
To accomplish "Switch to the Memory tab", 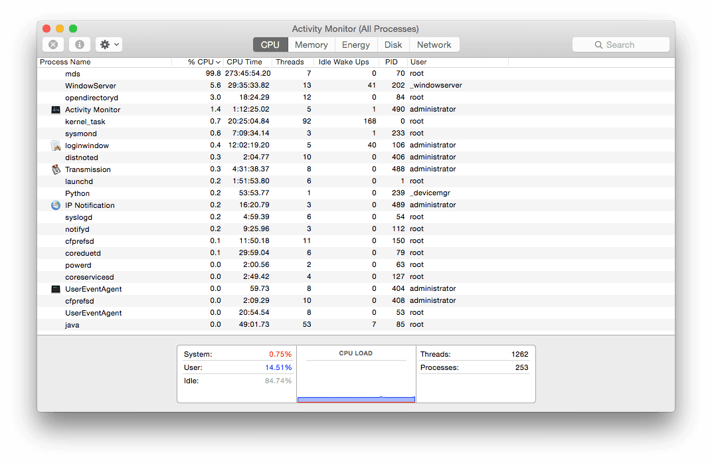I will (311, 45).
